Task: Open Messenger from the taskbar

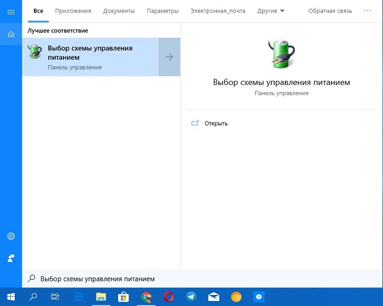Action: click(259, 297)
